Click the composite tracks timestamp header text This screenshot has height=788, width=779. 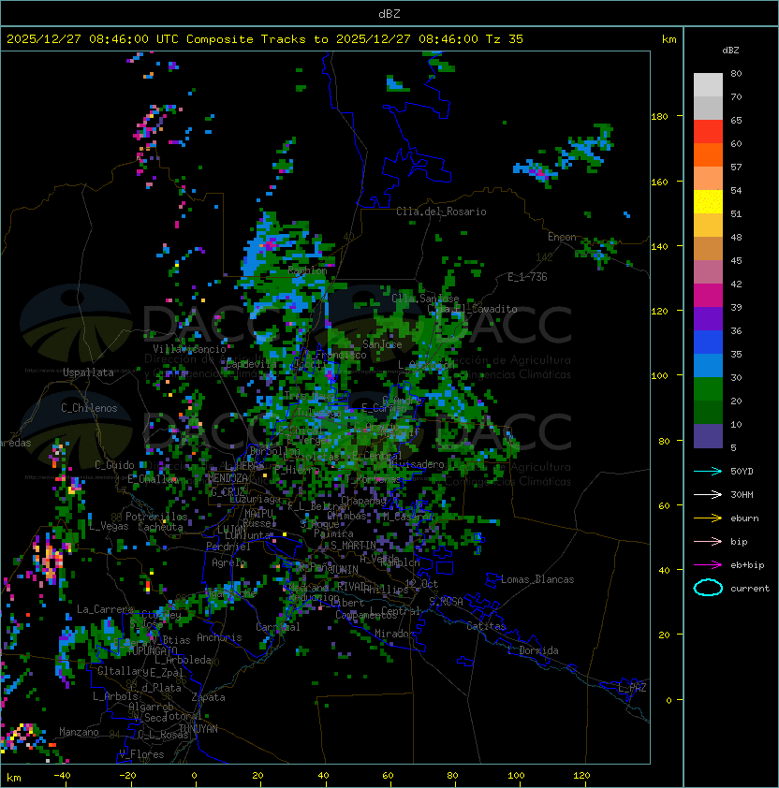pos(265,39)
